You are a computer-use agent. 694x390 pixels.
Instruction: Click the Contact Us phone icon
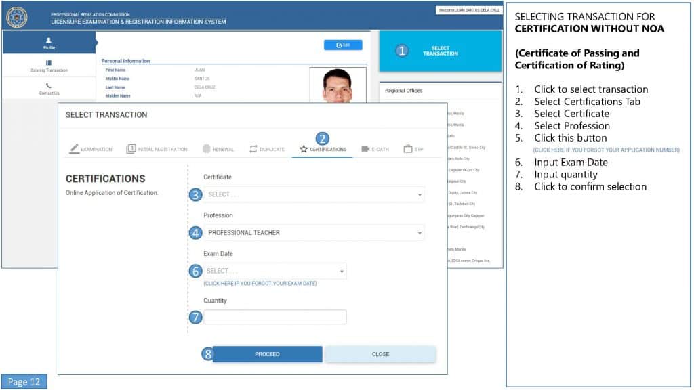49,86
